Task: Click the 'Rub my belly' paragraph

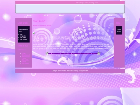Action: point(72,39)
